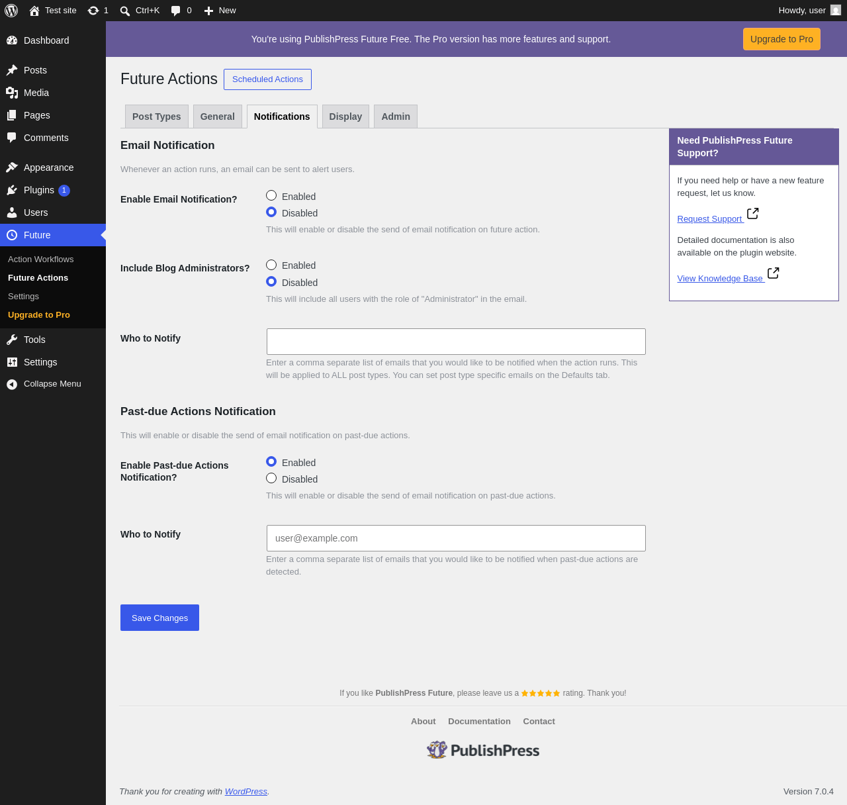Click the comments bubble icon in admin bar
The height and width of the screenshot is (805, 847).
pyautogui.click(x=175, y=11)
